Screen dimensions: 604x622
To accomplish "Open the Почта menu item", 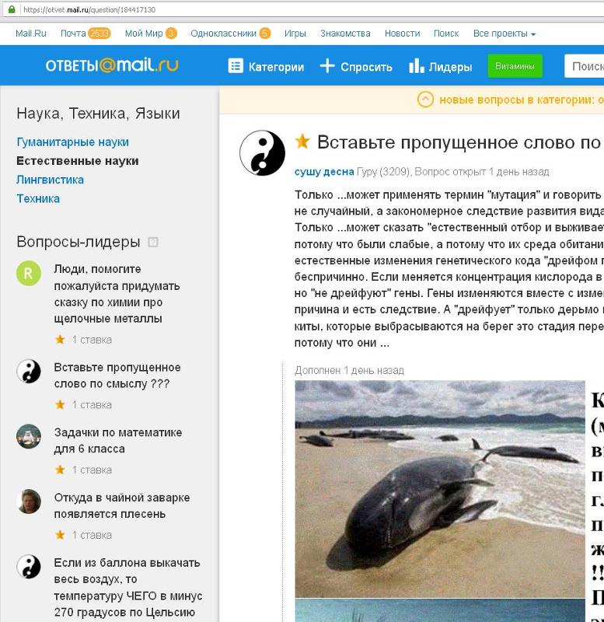I will (x=73, y=33).
